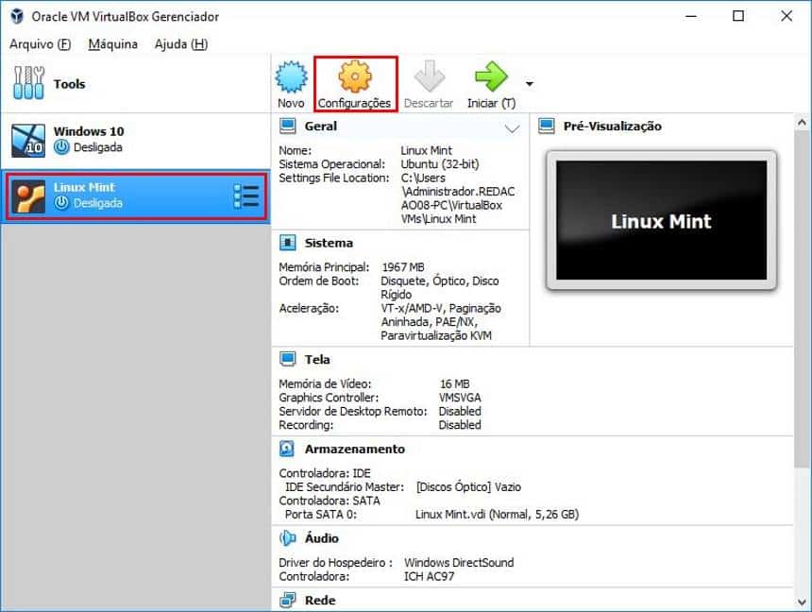
Task: Open Configurações with the gear icon
Action: [354, 74]
